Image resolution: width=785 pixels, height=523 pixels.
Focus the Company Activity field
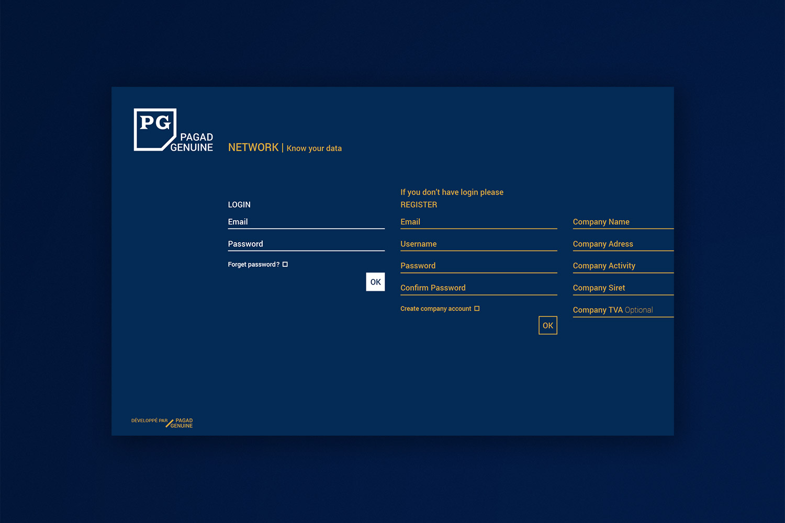click(623, 266)
